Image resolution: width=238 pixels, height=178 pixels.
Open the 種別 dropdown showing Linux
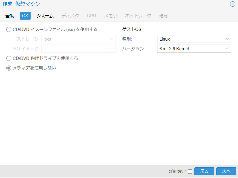(x=194, y=39)
